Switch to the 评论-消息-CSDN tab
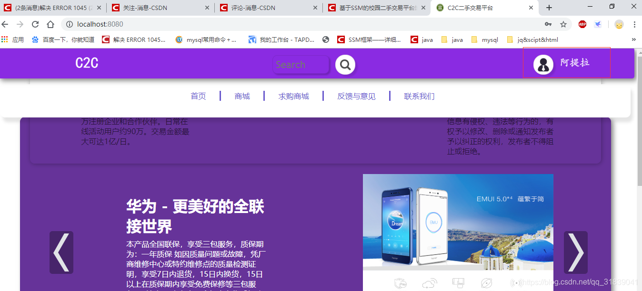The image size is (642, 291). click(x=268, y=8)
